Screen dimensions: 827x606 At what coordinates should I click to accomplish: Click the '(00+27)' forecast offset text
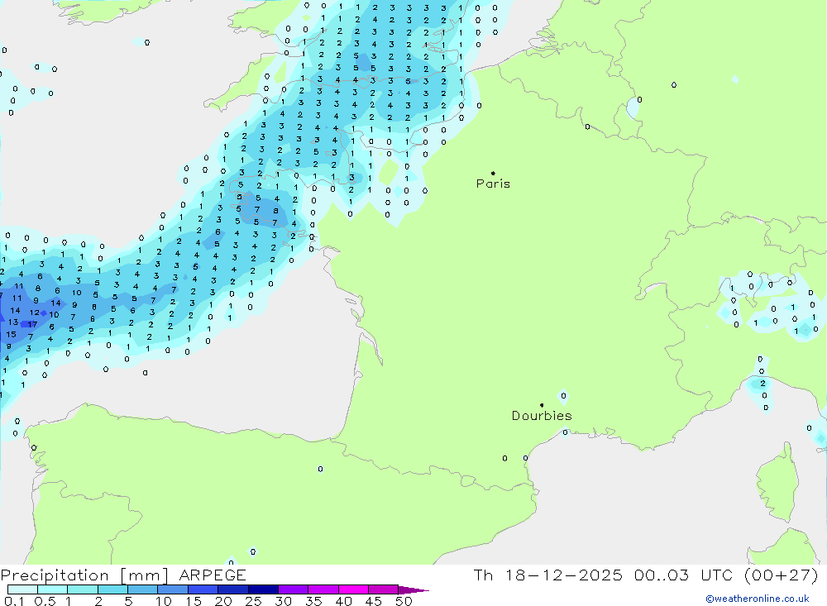coord(782,575)
